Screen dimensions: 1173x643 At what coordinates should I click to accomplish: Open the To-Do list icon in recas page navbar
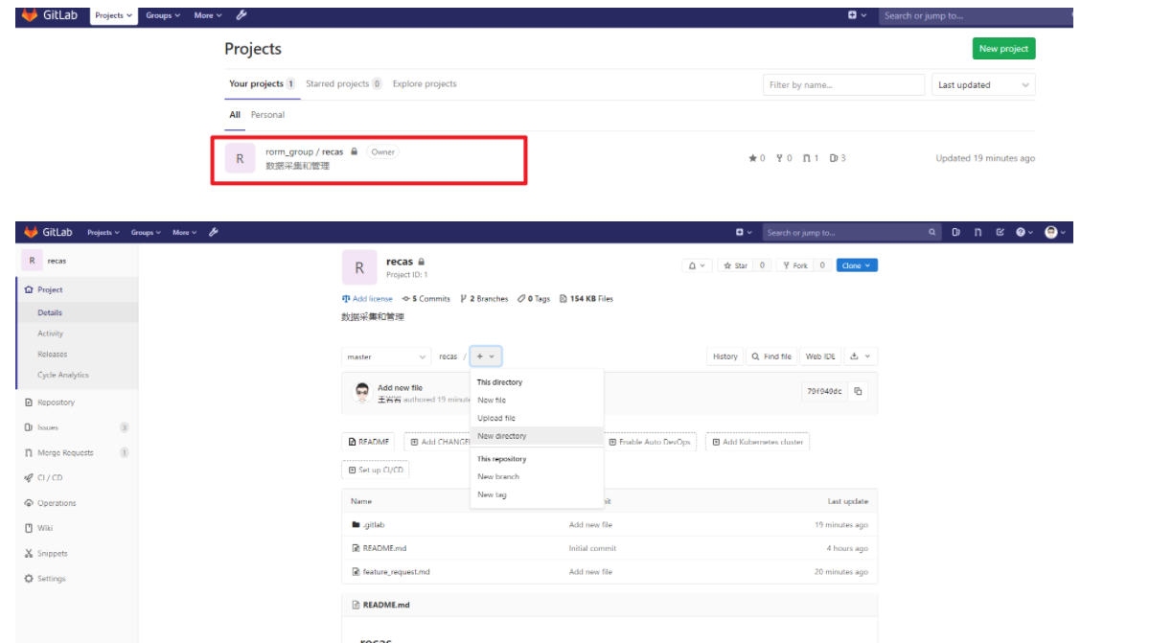point(1000,232)
